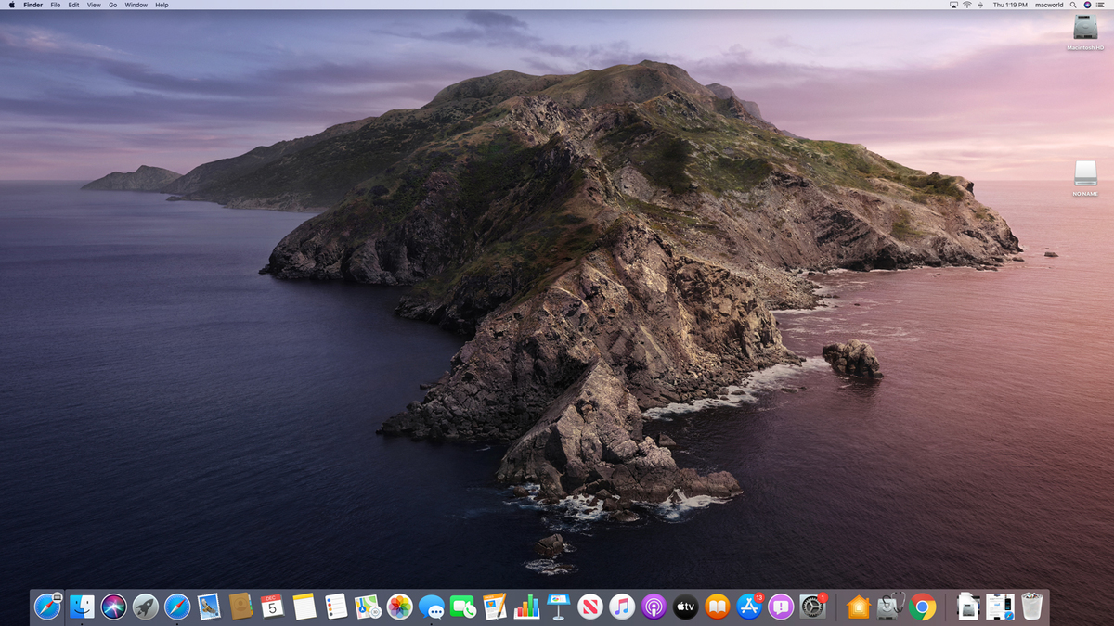
Task: Open the Apple menu
Action: pyautogui.click(x=11, y=5)
